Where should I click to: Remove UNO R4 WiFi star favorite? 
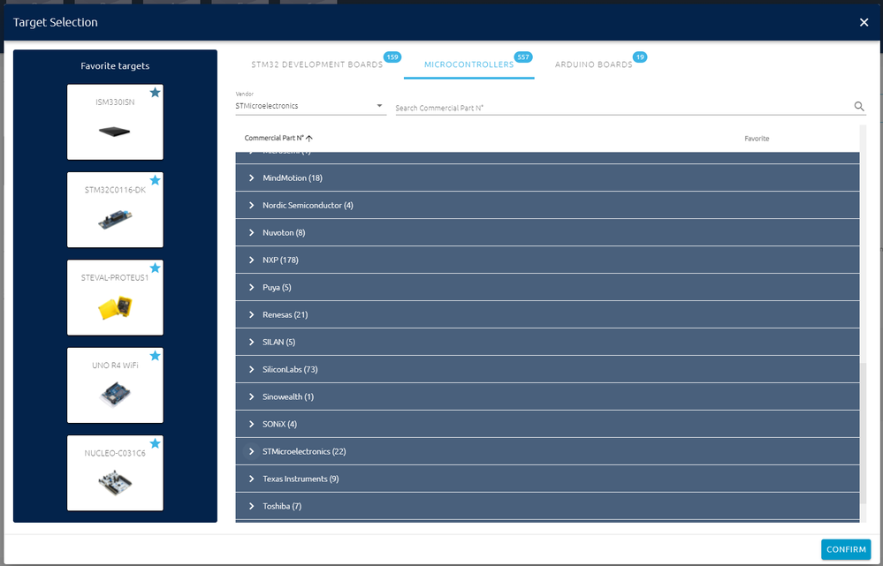(x=155, y=356)
